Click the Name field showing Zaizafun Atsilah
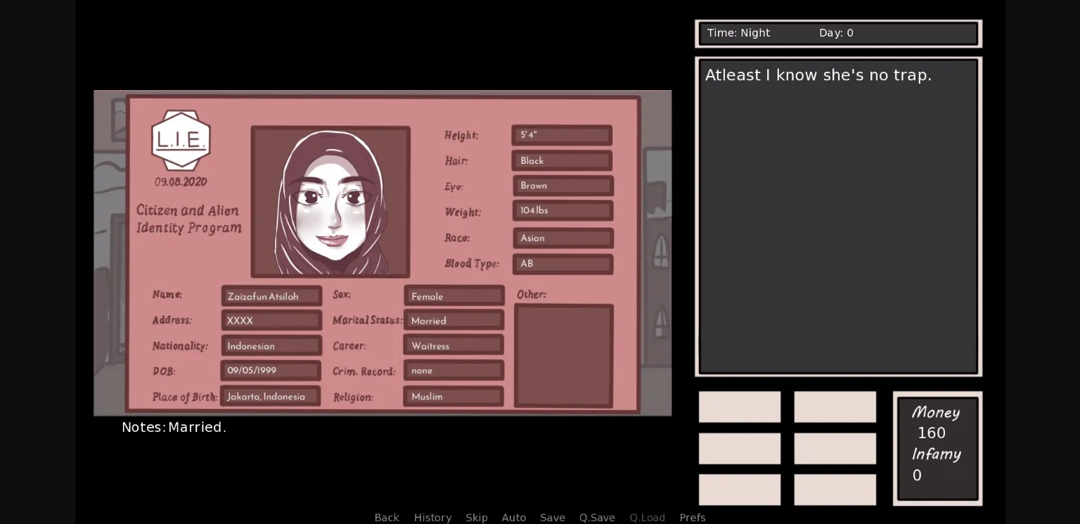The image size is (1080, 524). click(271, 295)
